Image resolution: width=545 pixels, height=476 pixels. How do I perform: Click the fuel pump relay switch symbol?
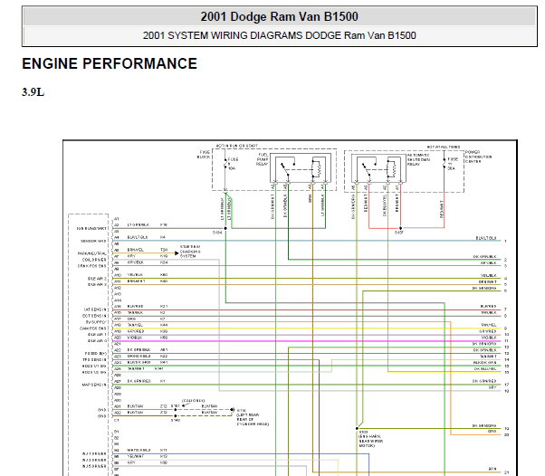287,167
